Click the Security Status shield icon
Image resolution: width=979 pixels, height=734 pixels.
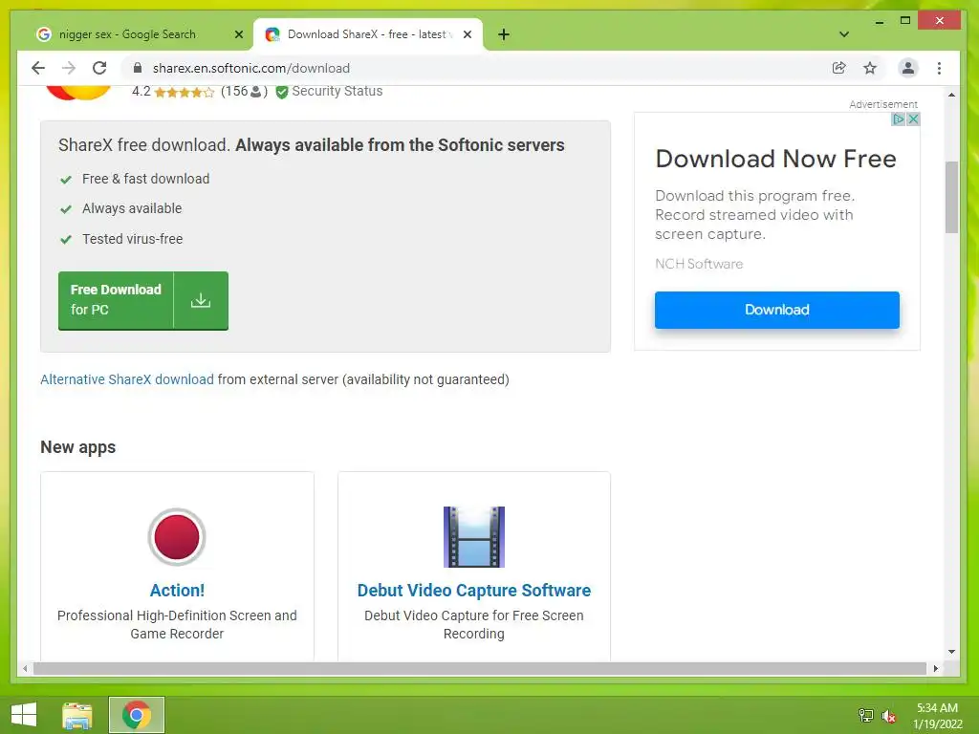pyautogui.click(x=282, y=92)
